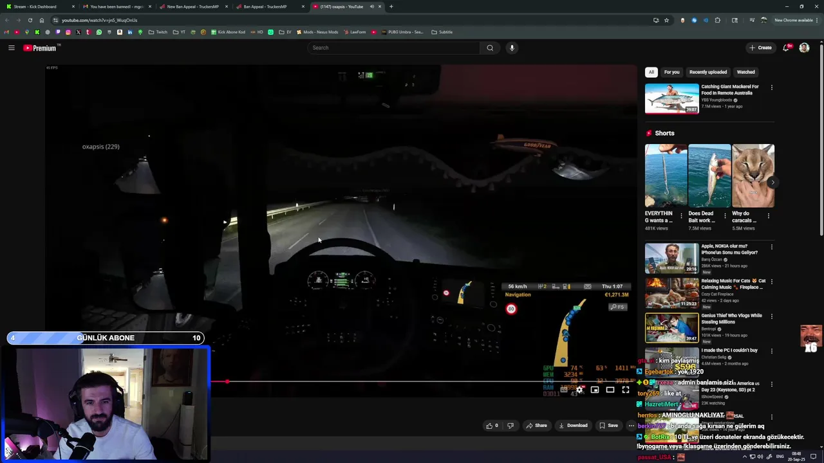Open the Kick bookmark icon in bookmarks bar
This screenshot has height=463, width=824.
click(37, 32)
